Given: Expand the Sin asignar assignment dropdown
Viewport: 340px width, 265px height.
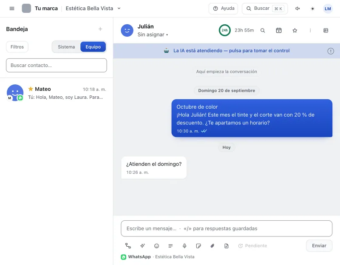Looking at the screenshot, I should (x=153, y=35).
